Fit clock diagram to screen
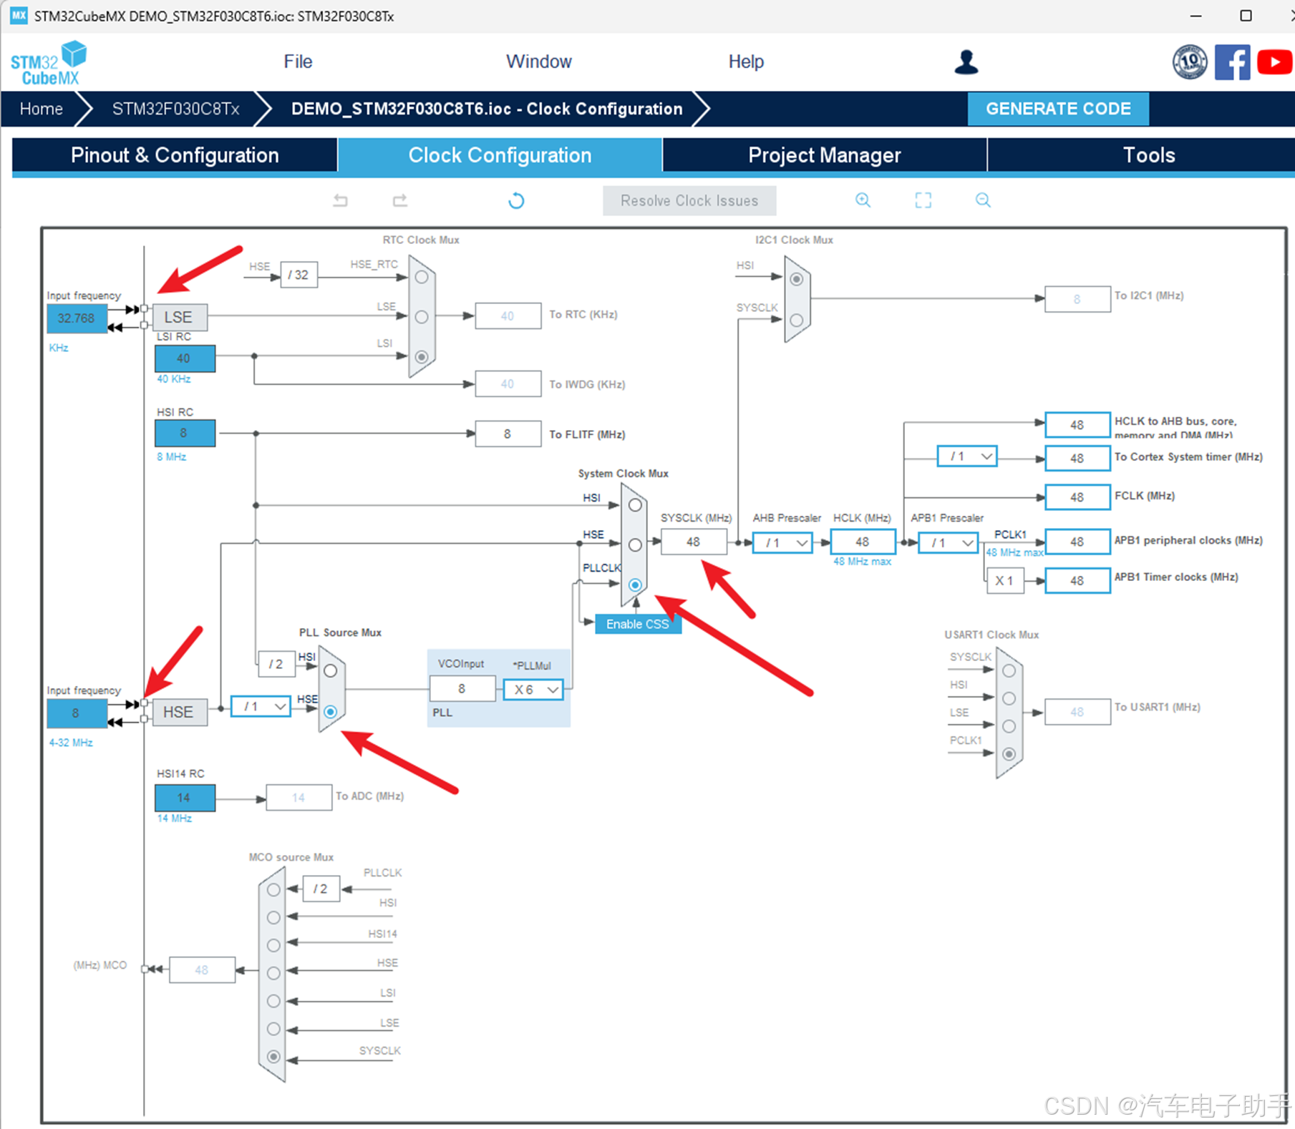 point(923,200)
